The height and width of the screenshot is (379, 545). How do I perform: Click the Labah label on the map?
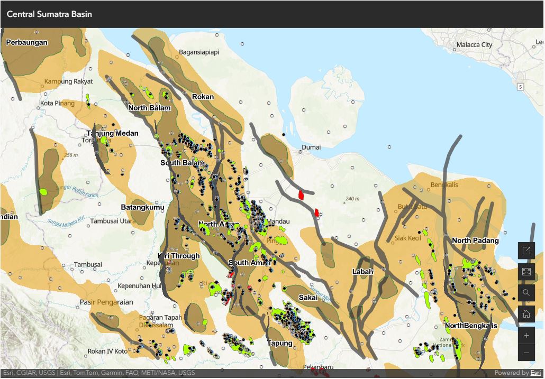(x=362, y=272)
